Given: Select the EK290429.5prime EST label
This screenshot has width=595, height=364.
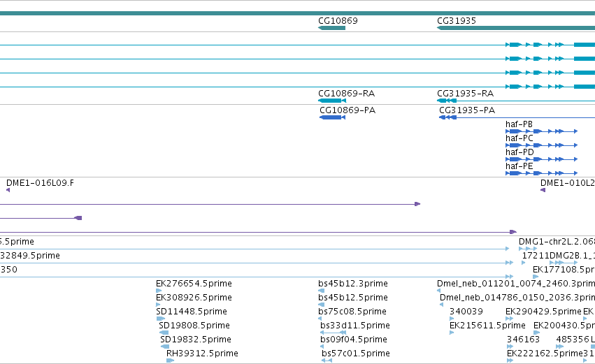Looking at the screenshot, I should coord(543,312).
